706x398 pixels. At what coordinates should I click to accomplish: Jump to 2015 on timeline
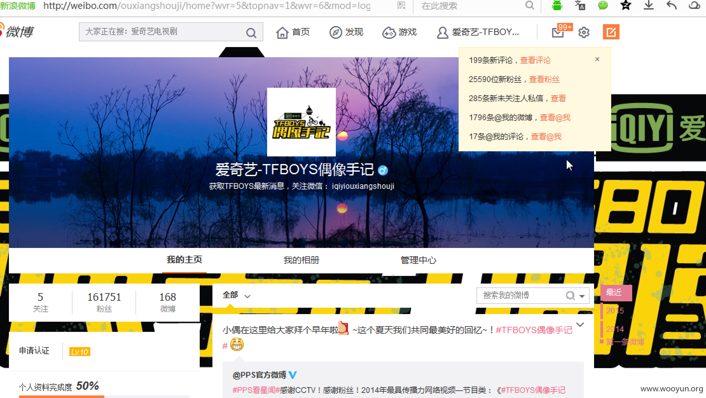(x=615, y=311)
